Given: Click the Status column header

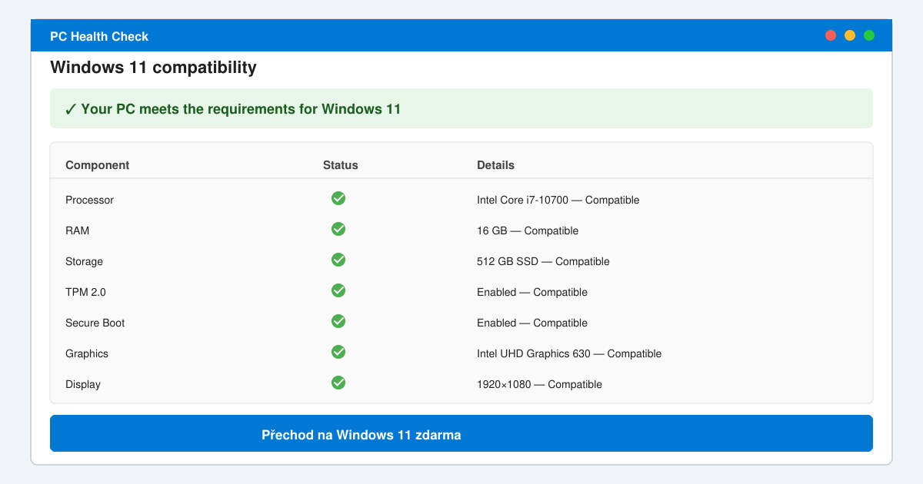Looking at the screenshot, I should pyautogui.click(x=341, y=165).
